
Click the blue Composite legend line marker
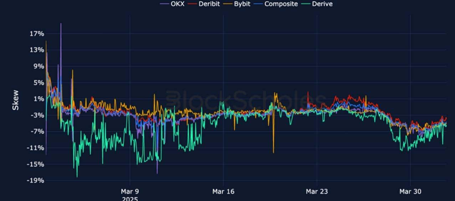coord(258,4)
